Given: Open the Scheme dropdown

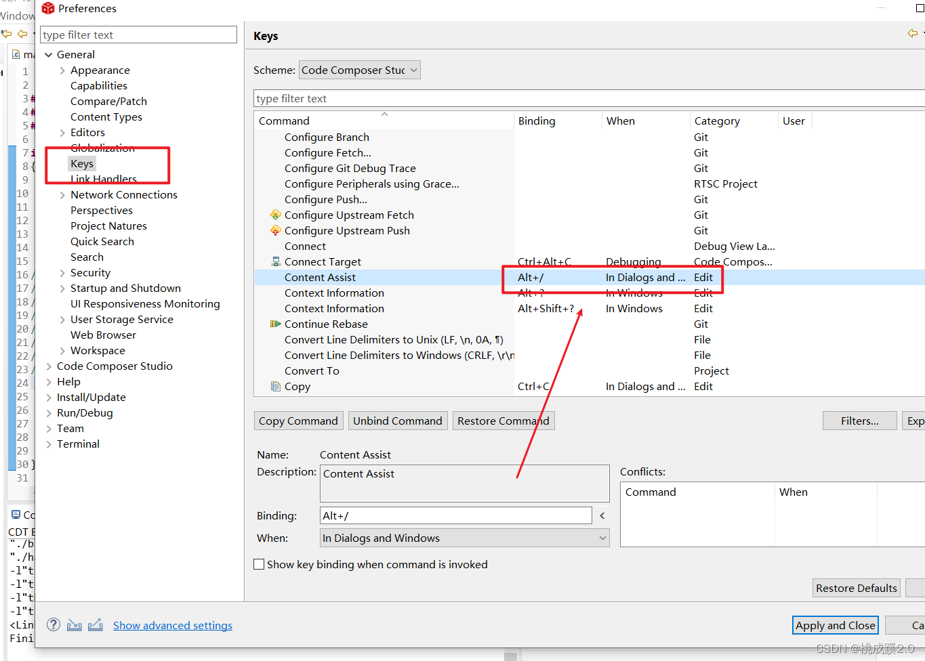Looking at the screenshot, I should 359,70.
